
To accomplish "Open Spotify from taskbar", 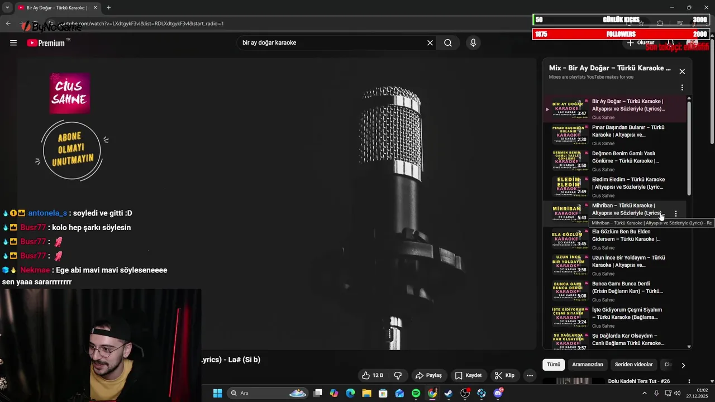I will click(x=416, y=393).
